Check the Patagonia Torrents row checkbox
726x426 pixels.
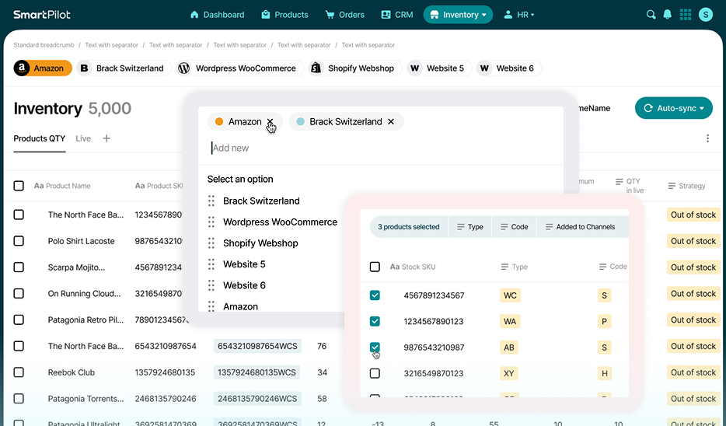tap(19, 398)
